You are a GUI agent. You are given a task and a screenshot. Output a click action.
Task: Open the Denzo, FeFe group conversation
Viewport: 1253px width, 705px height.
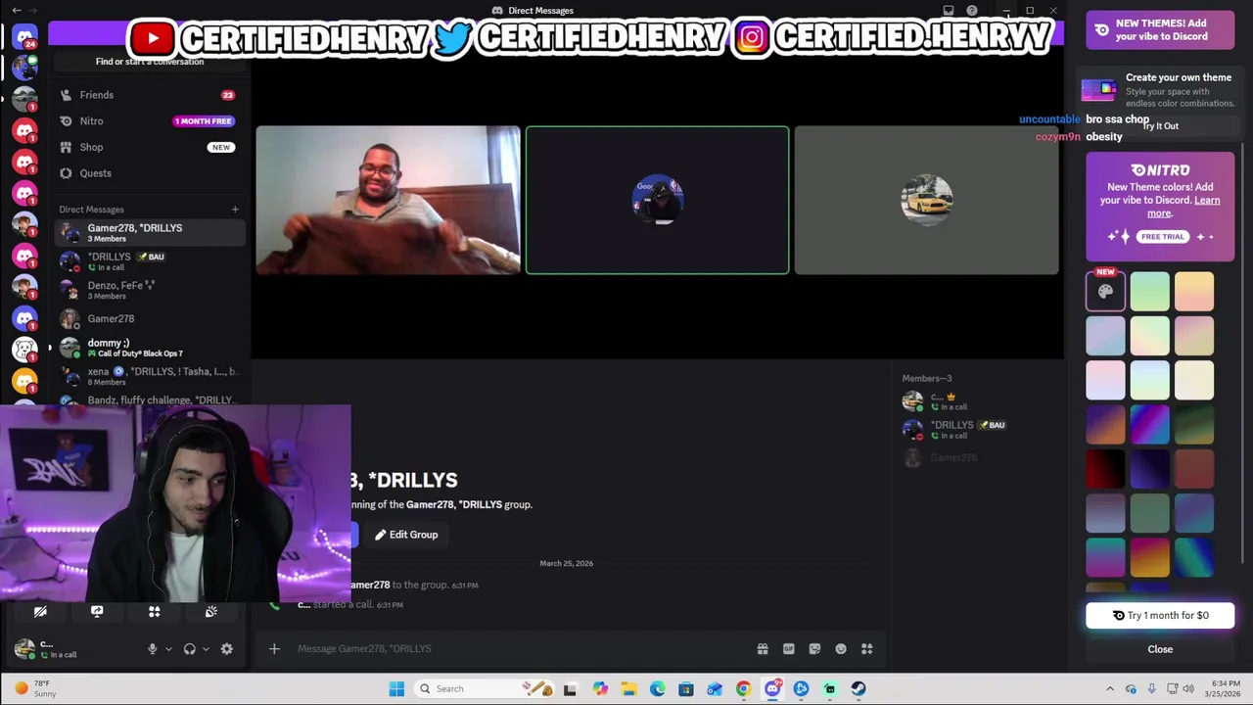coord(149,290)
